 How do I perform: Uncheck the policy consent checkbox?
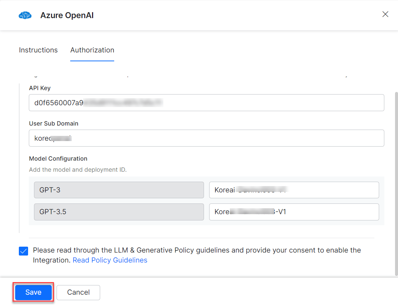click(x=23, y=251)
